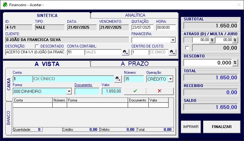Select the A VISTA tab
244x141 pixels.
47,64
